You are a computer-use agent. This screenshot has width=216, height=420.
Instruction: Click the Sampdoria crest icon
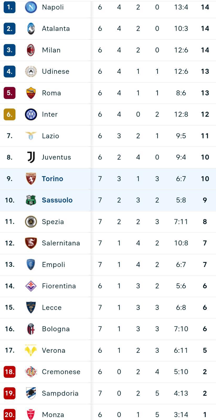point(31,393)
